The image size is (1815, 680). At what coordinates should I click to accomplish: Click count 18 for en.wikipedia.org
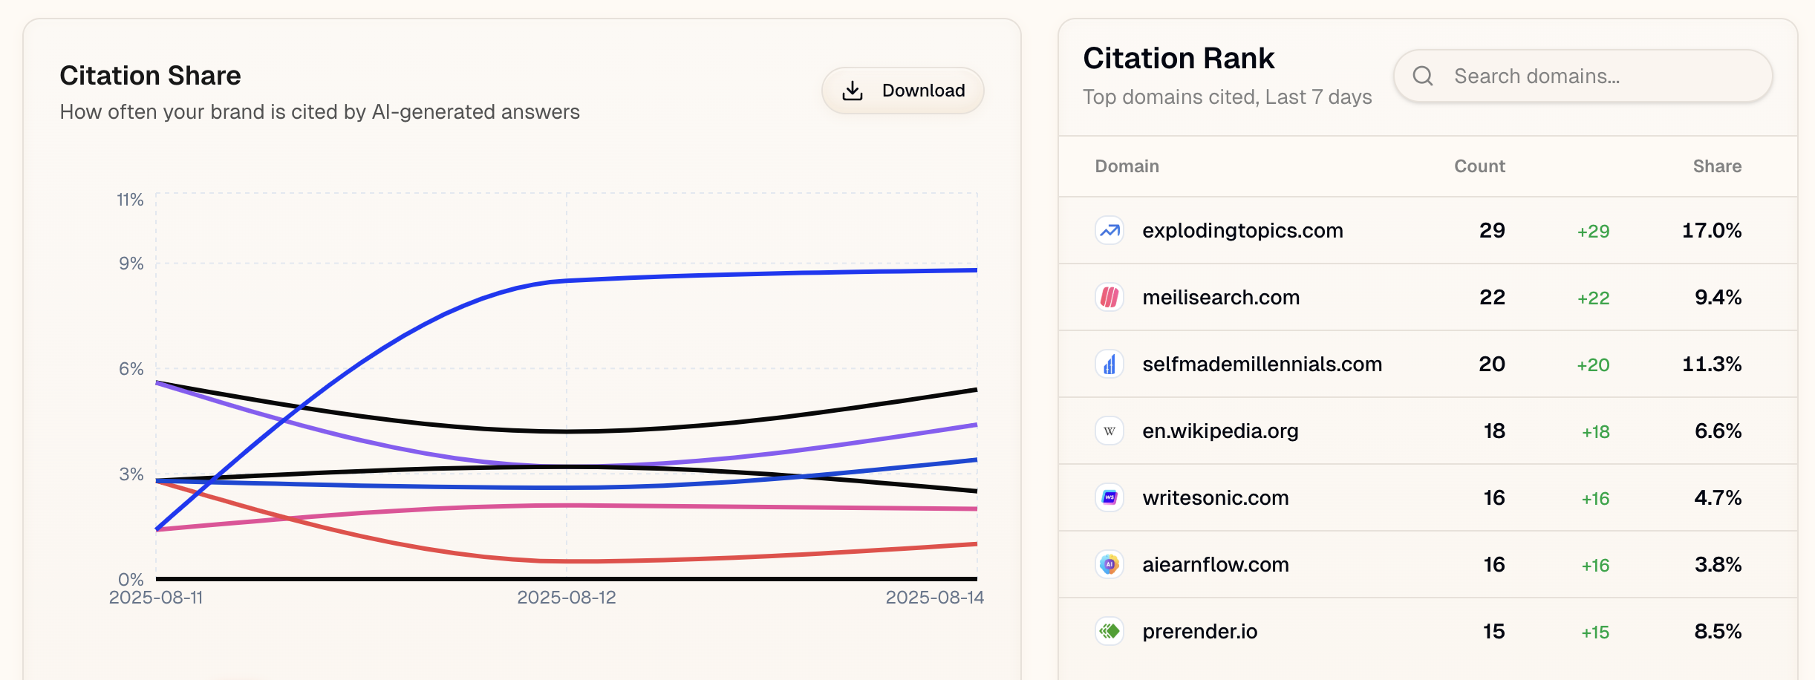1494,431
